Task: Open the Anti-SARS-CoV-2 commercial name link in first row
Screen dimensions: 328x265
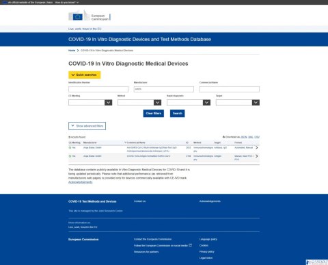Action: [x=152, y=149]
